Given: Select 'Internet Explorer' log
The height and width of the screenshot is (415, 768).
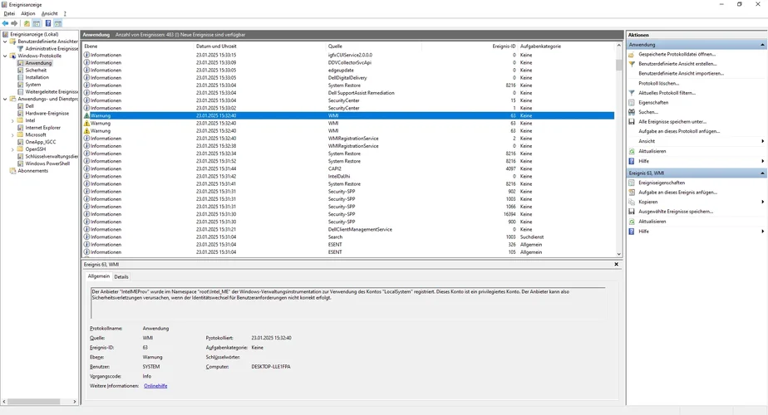Looking at the screenshot, I should (42, 127).
